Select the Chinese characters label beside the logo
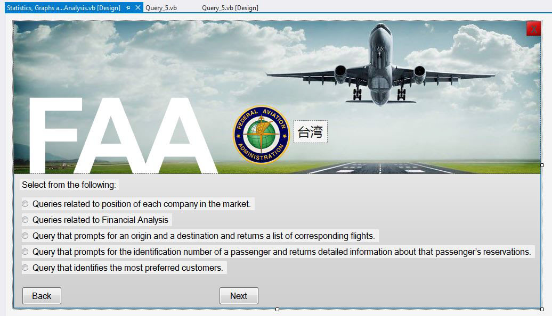Image resolution: width=552 pixels, height=316 pixels. pyautogui.click(x=311, y=132)
